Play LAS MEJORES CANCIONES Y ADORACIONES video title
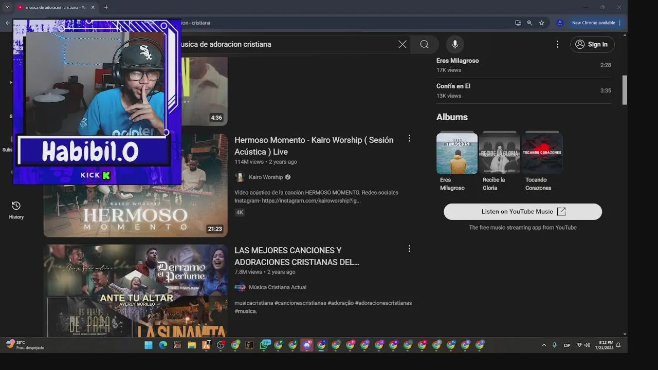The image size is (658, 370). point(297,256)
